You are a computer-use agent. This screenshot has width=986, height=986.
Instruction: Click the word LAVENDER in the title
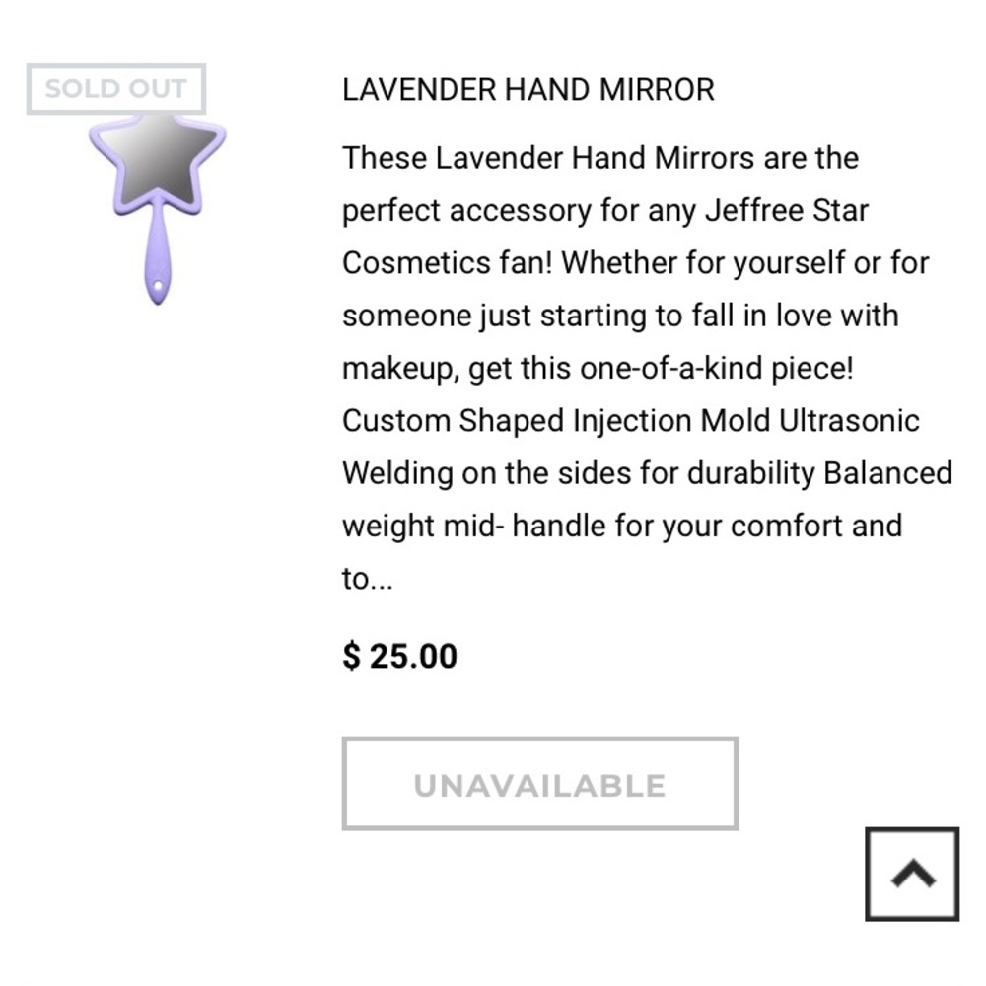[419, 90]
